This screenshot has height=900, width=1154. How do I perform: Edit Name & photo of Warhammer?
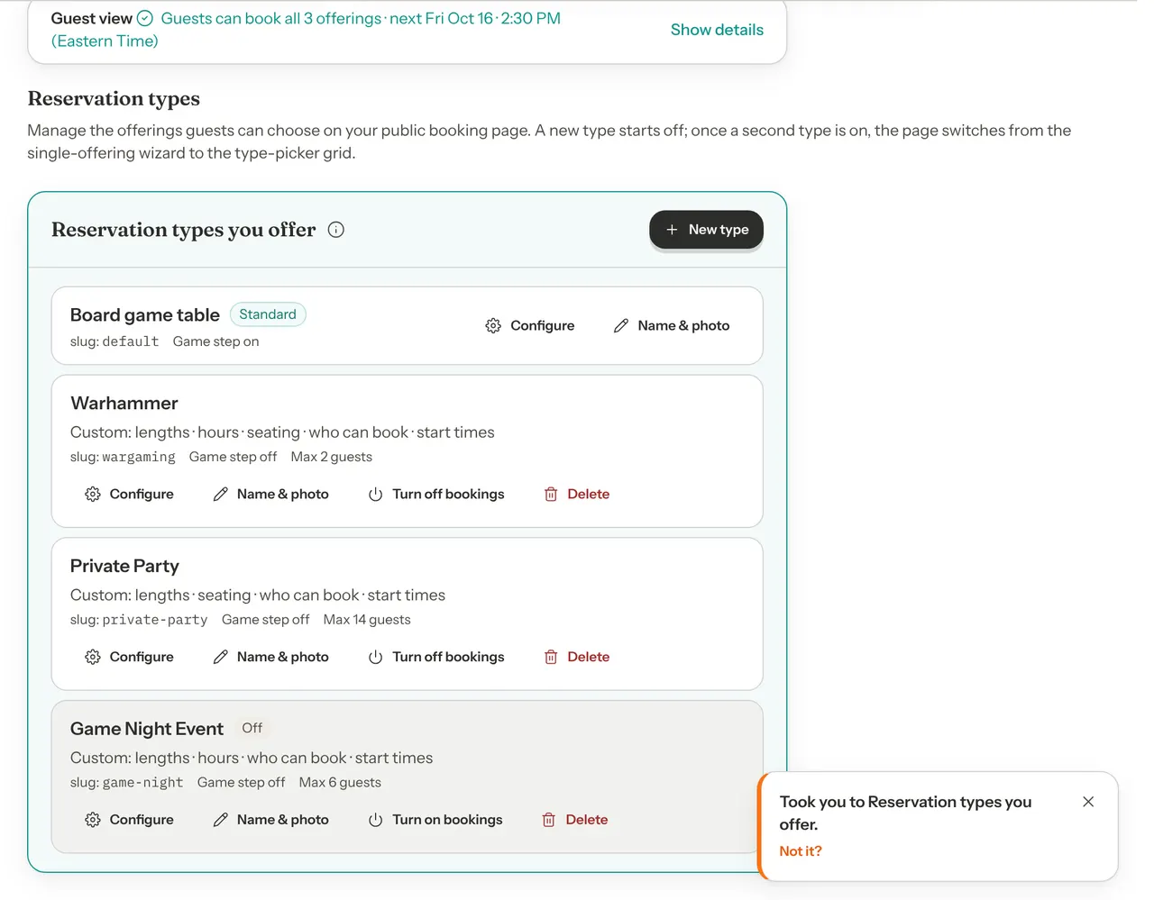coord(270,494)
